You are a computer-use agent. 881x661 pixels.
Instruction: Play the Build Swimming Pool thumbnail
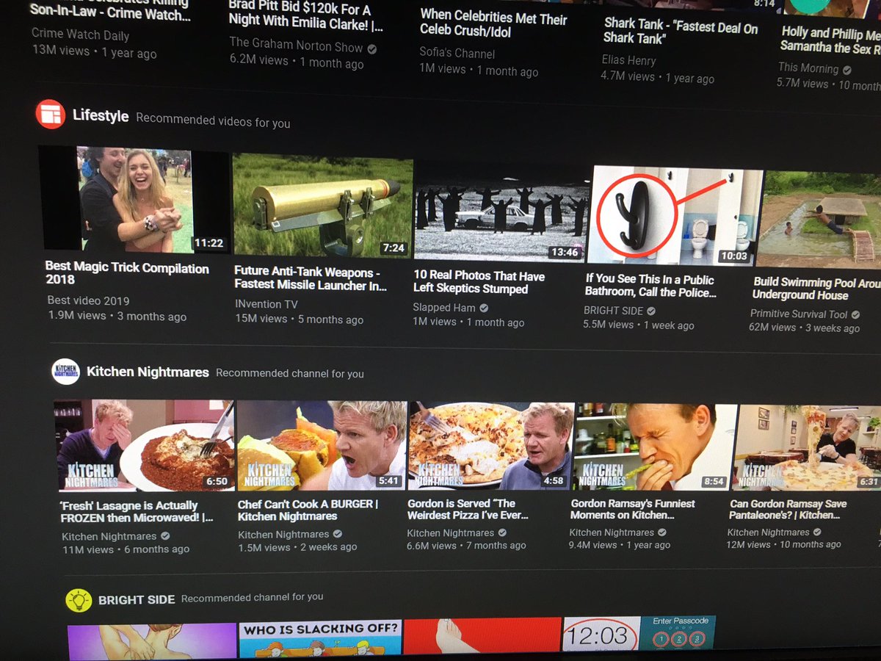pyautogui.click(x=818, y=220)
